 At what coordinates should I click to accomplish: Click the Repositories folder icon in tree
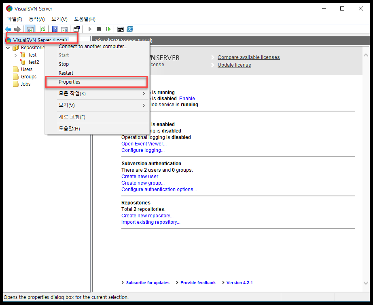(16, 48)
